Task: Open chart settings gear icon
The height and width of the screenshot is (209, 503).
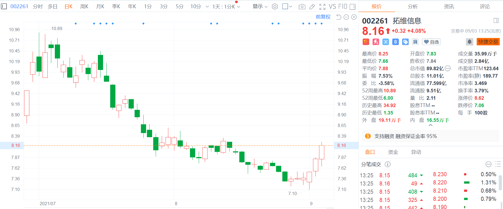Action: (275, 7)
